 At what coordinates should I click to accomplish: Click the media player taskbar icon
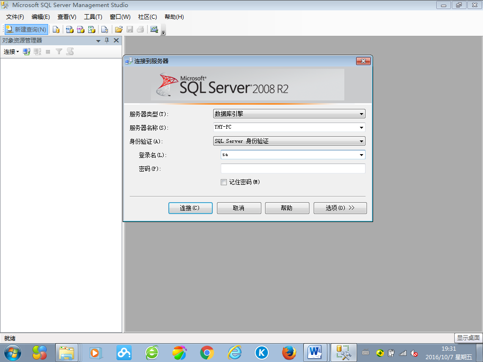pos(95,353)
